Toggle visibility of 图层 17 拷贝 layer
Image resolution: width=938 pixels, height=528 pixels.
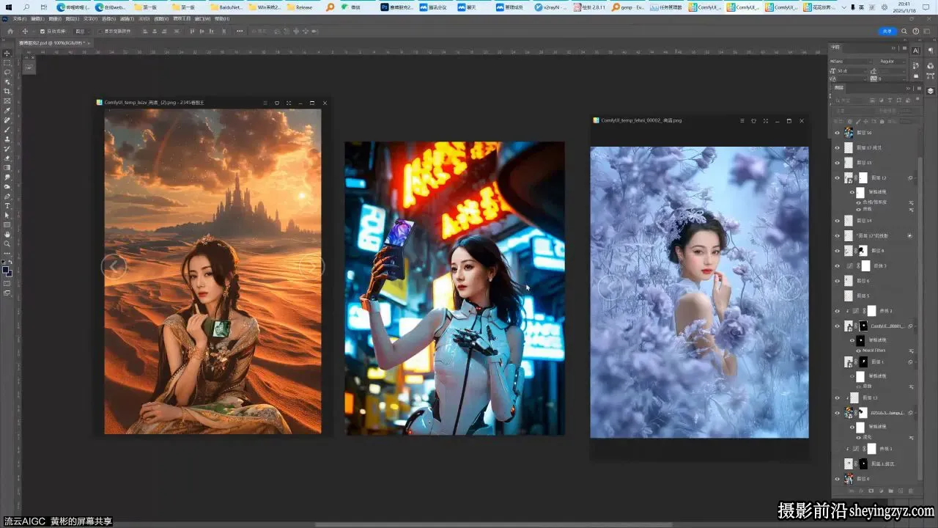coord(837,147)
